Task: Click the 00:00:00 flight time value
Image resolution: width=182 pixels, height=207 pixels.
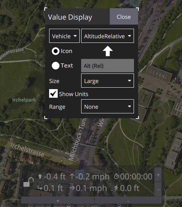Action: [136, 177]
